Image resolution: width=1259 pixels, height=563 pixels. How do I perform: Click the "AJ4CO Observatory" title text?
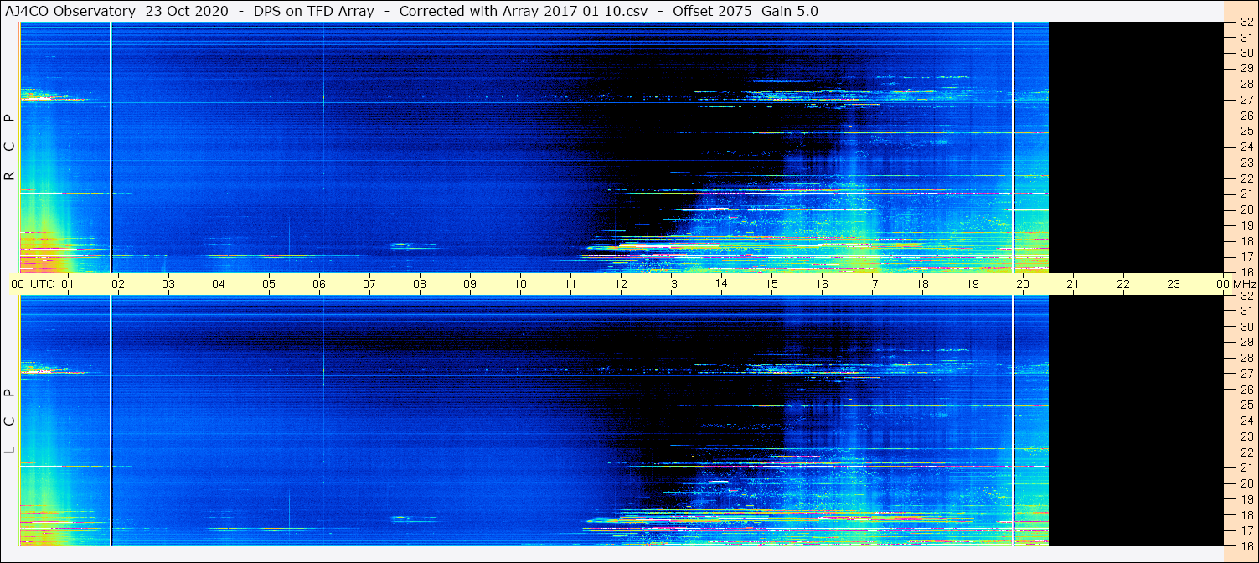[70, 11]
